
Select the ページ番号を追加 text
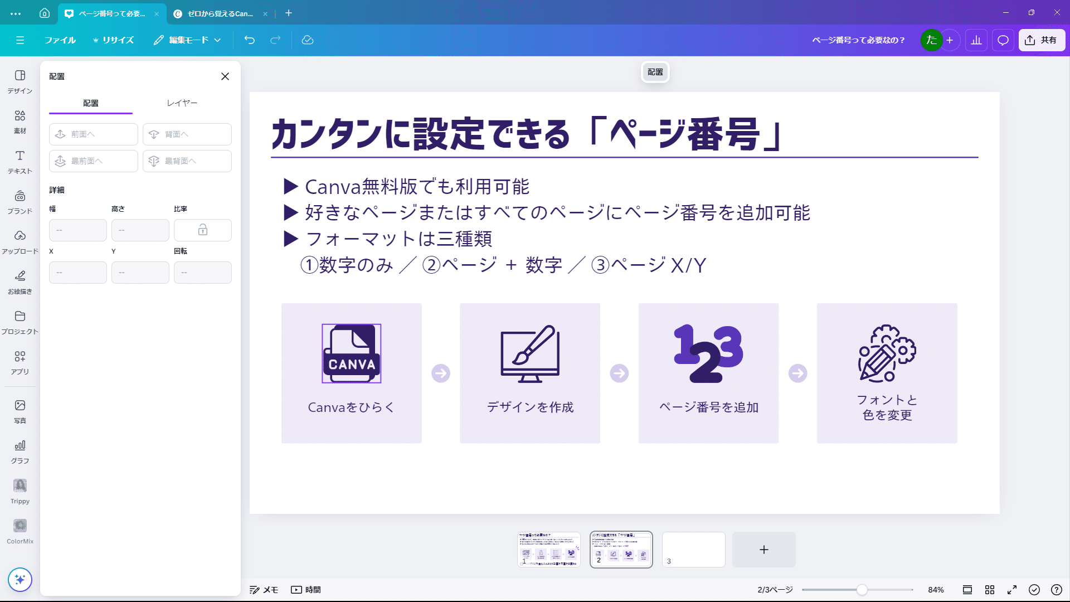(708, 407)
